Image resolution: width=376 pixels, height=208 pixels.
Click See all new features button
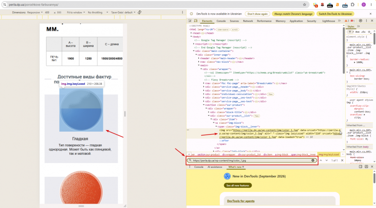pos(237,185)
